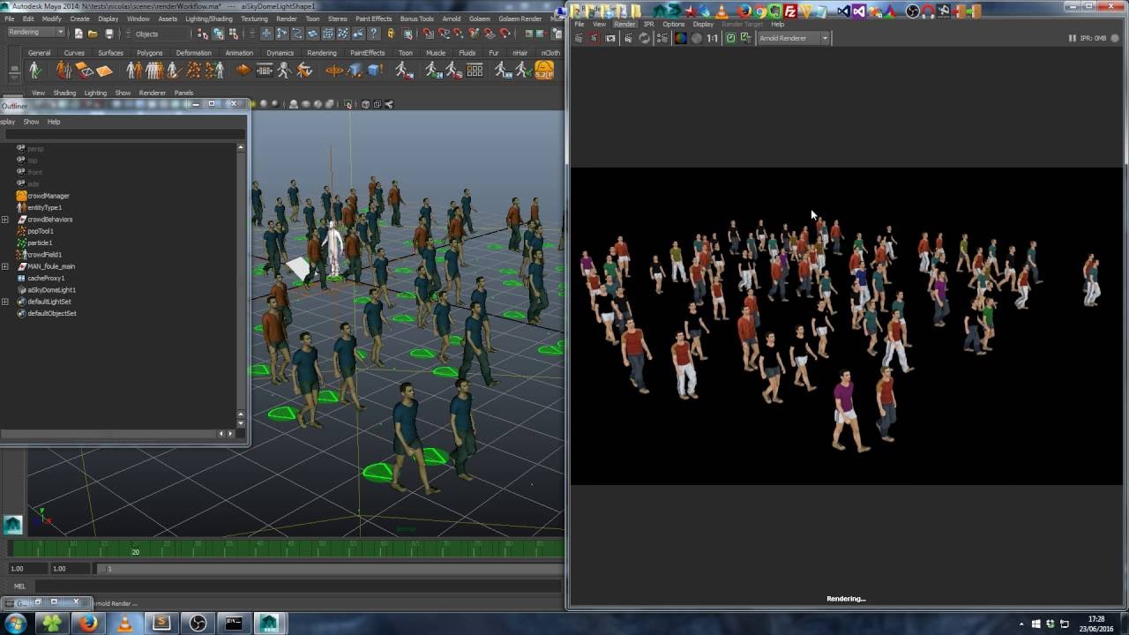Image resolution: width=1129 pixels, height=635 pixels.
Task: Select aiSkyDomeLight1 in the Outliner
Action: tap(51, 290)
